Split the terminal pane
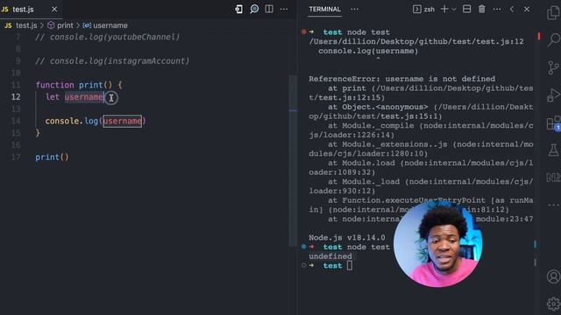561x315 pixels. pos(466,10)
